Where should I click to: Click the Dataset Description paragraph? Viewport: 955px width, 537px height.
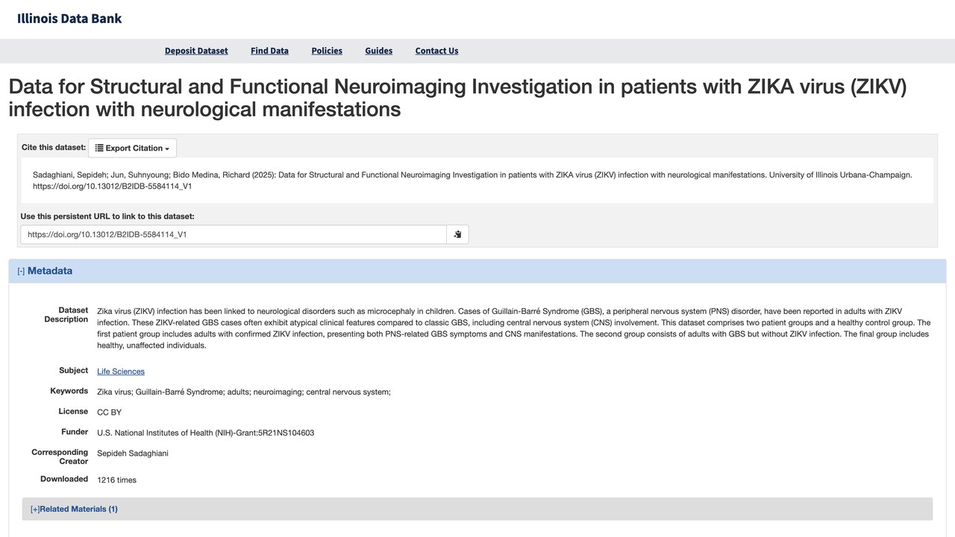[514, 328]
